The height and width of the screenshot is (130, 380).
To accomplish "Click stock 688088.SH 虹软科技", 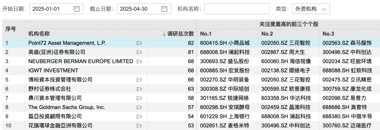I will [x=347, y=71].
